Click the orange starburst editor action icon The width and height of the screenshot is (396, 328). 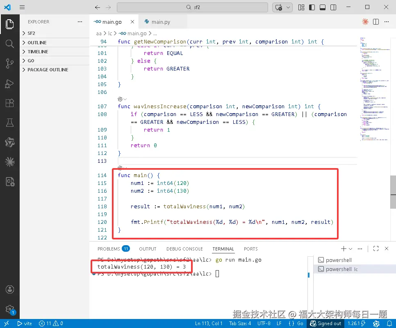click(x=365, y=22)
